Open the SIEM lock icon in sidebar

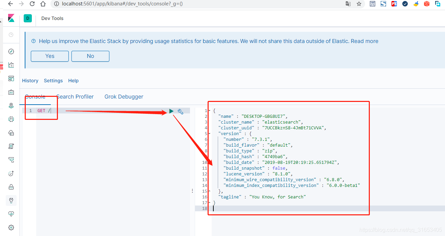click(x=11, y=187)
